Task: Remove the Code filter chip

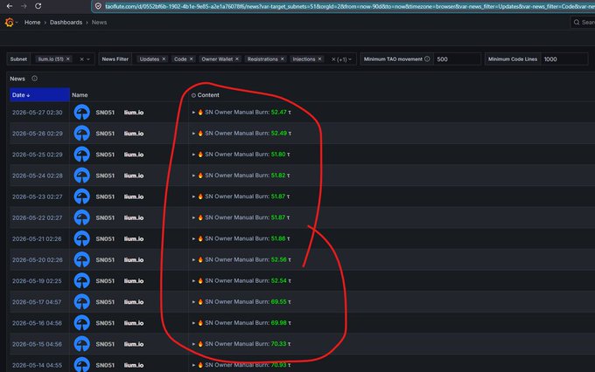Action: (192, 59)
